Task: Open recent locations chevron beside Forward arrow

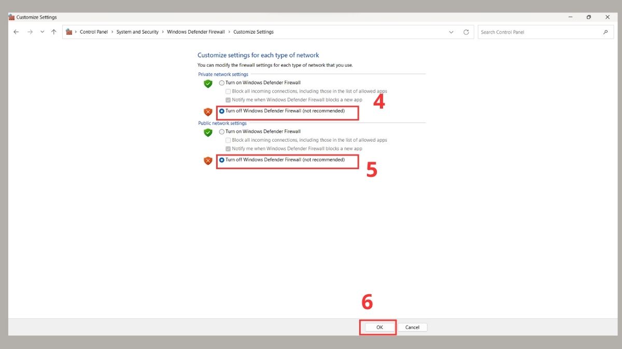Action: (x=42, y=32)
